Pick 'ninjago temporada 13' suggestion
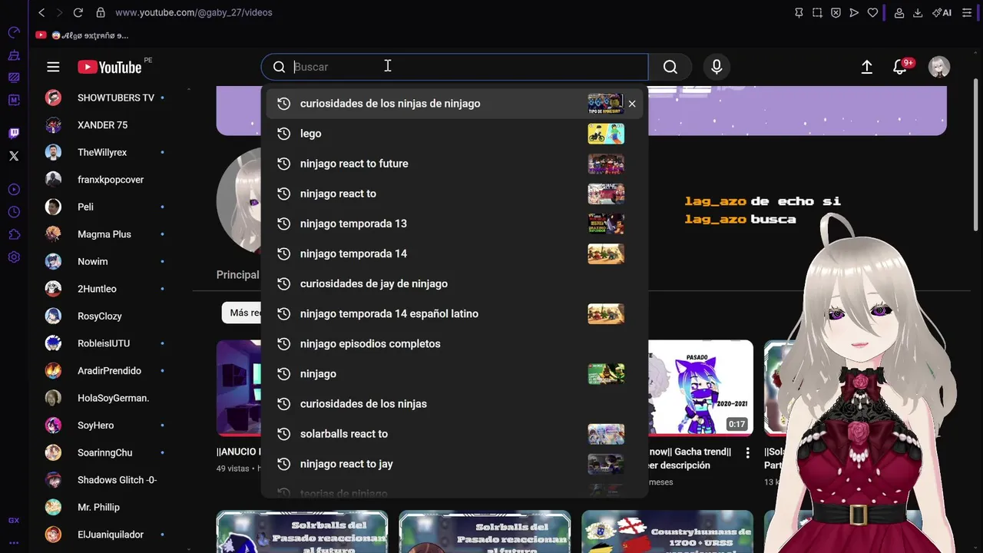This screenshot has height=553, width=983. [x=455, y=224]
